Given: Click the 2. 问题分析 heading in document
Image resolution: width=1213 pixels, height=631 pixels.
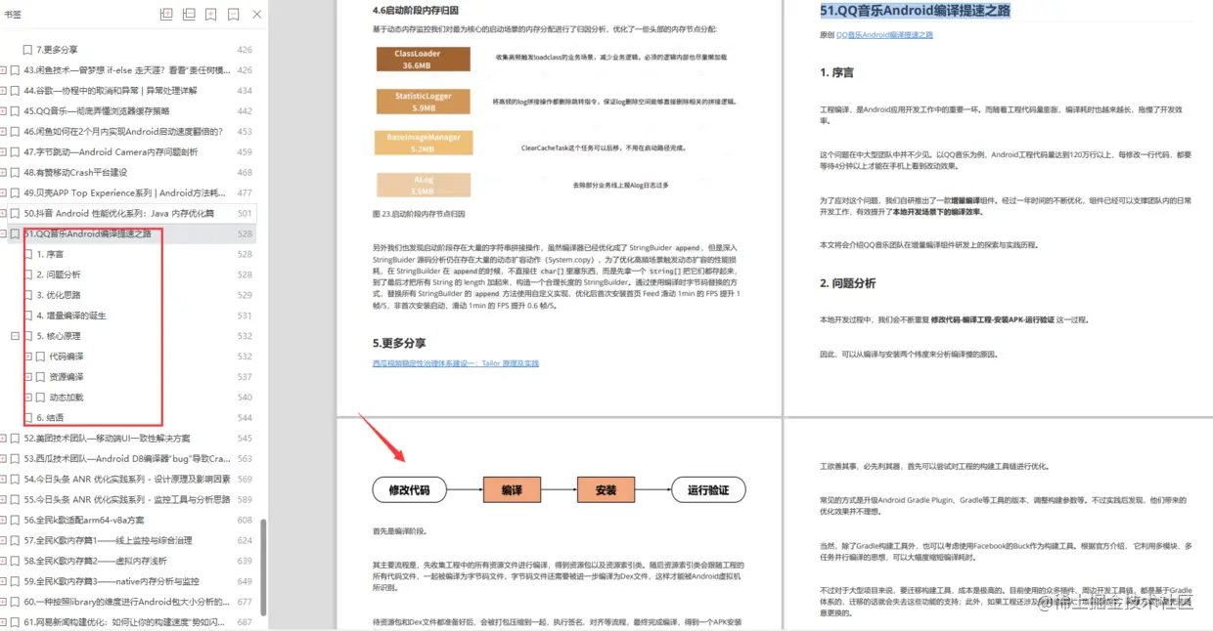Looking at the screenshot, I should (x=848, y=283).
